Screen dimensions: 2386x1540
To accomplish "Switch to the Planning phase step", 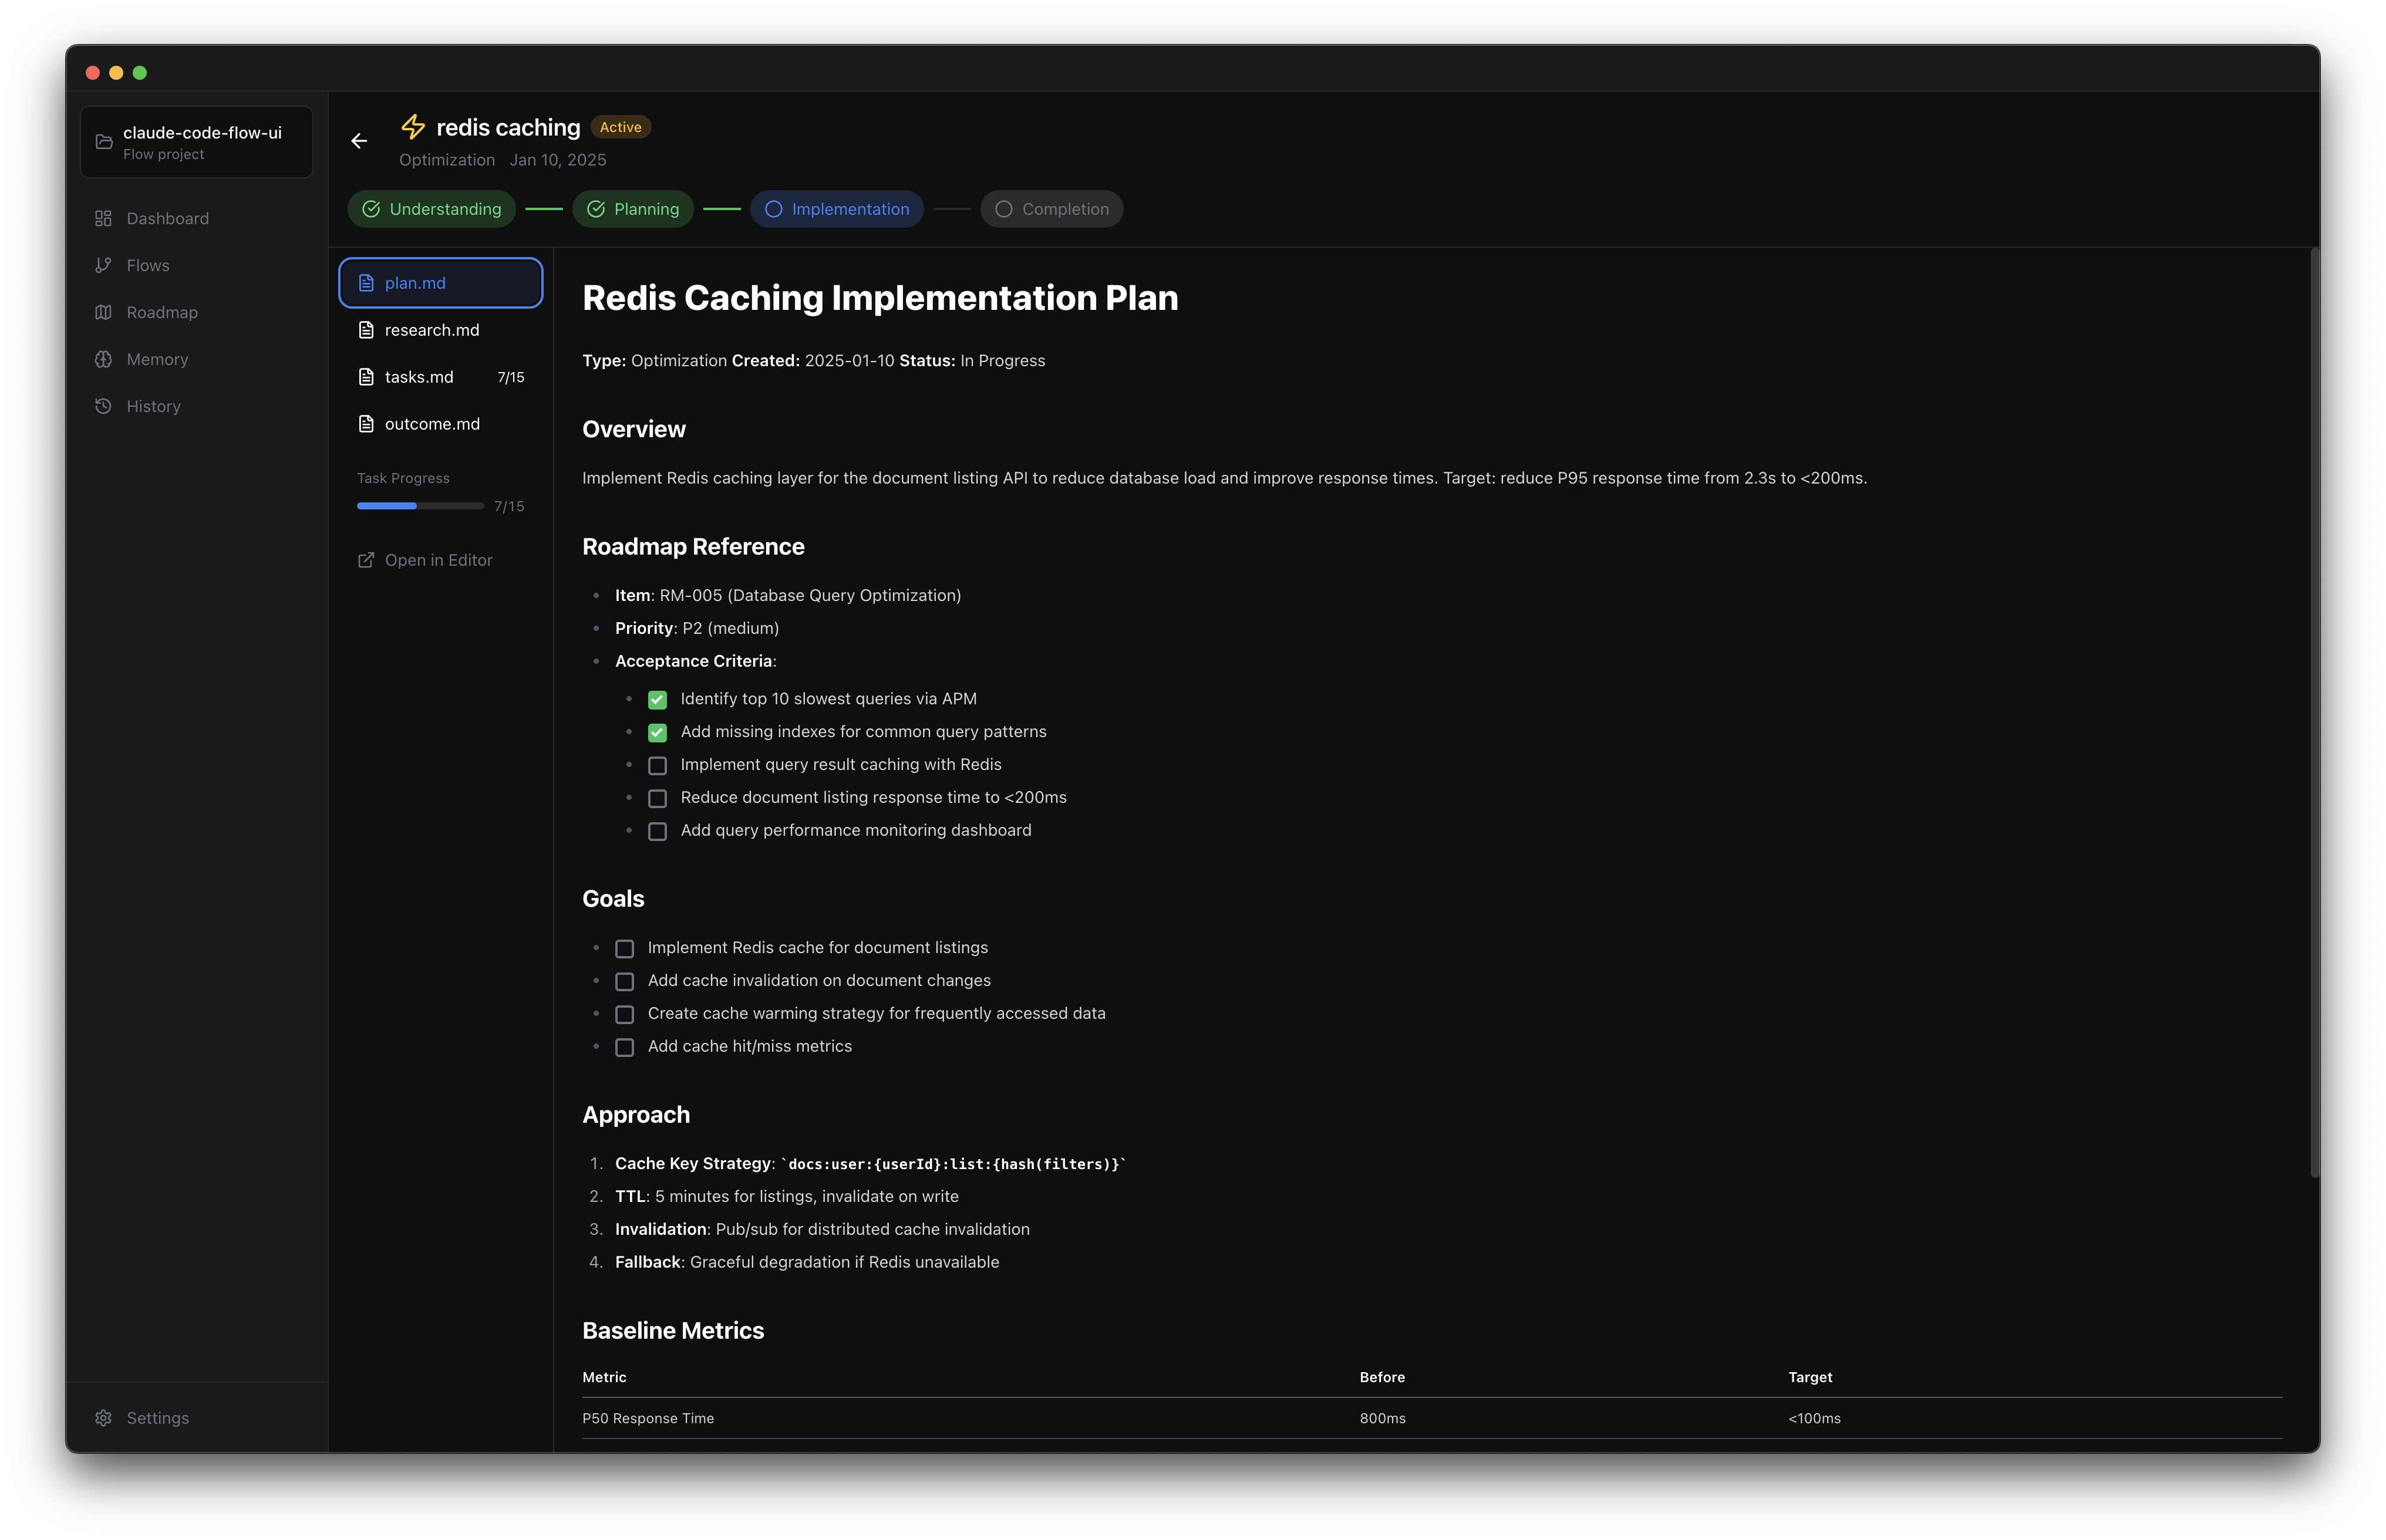I will point(632,209).
